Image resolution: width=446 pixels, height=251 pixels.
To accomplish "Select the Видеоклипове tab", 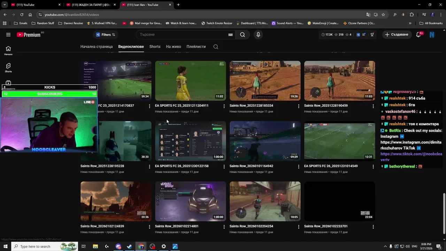I will [131, 46].
